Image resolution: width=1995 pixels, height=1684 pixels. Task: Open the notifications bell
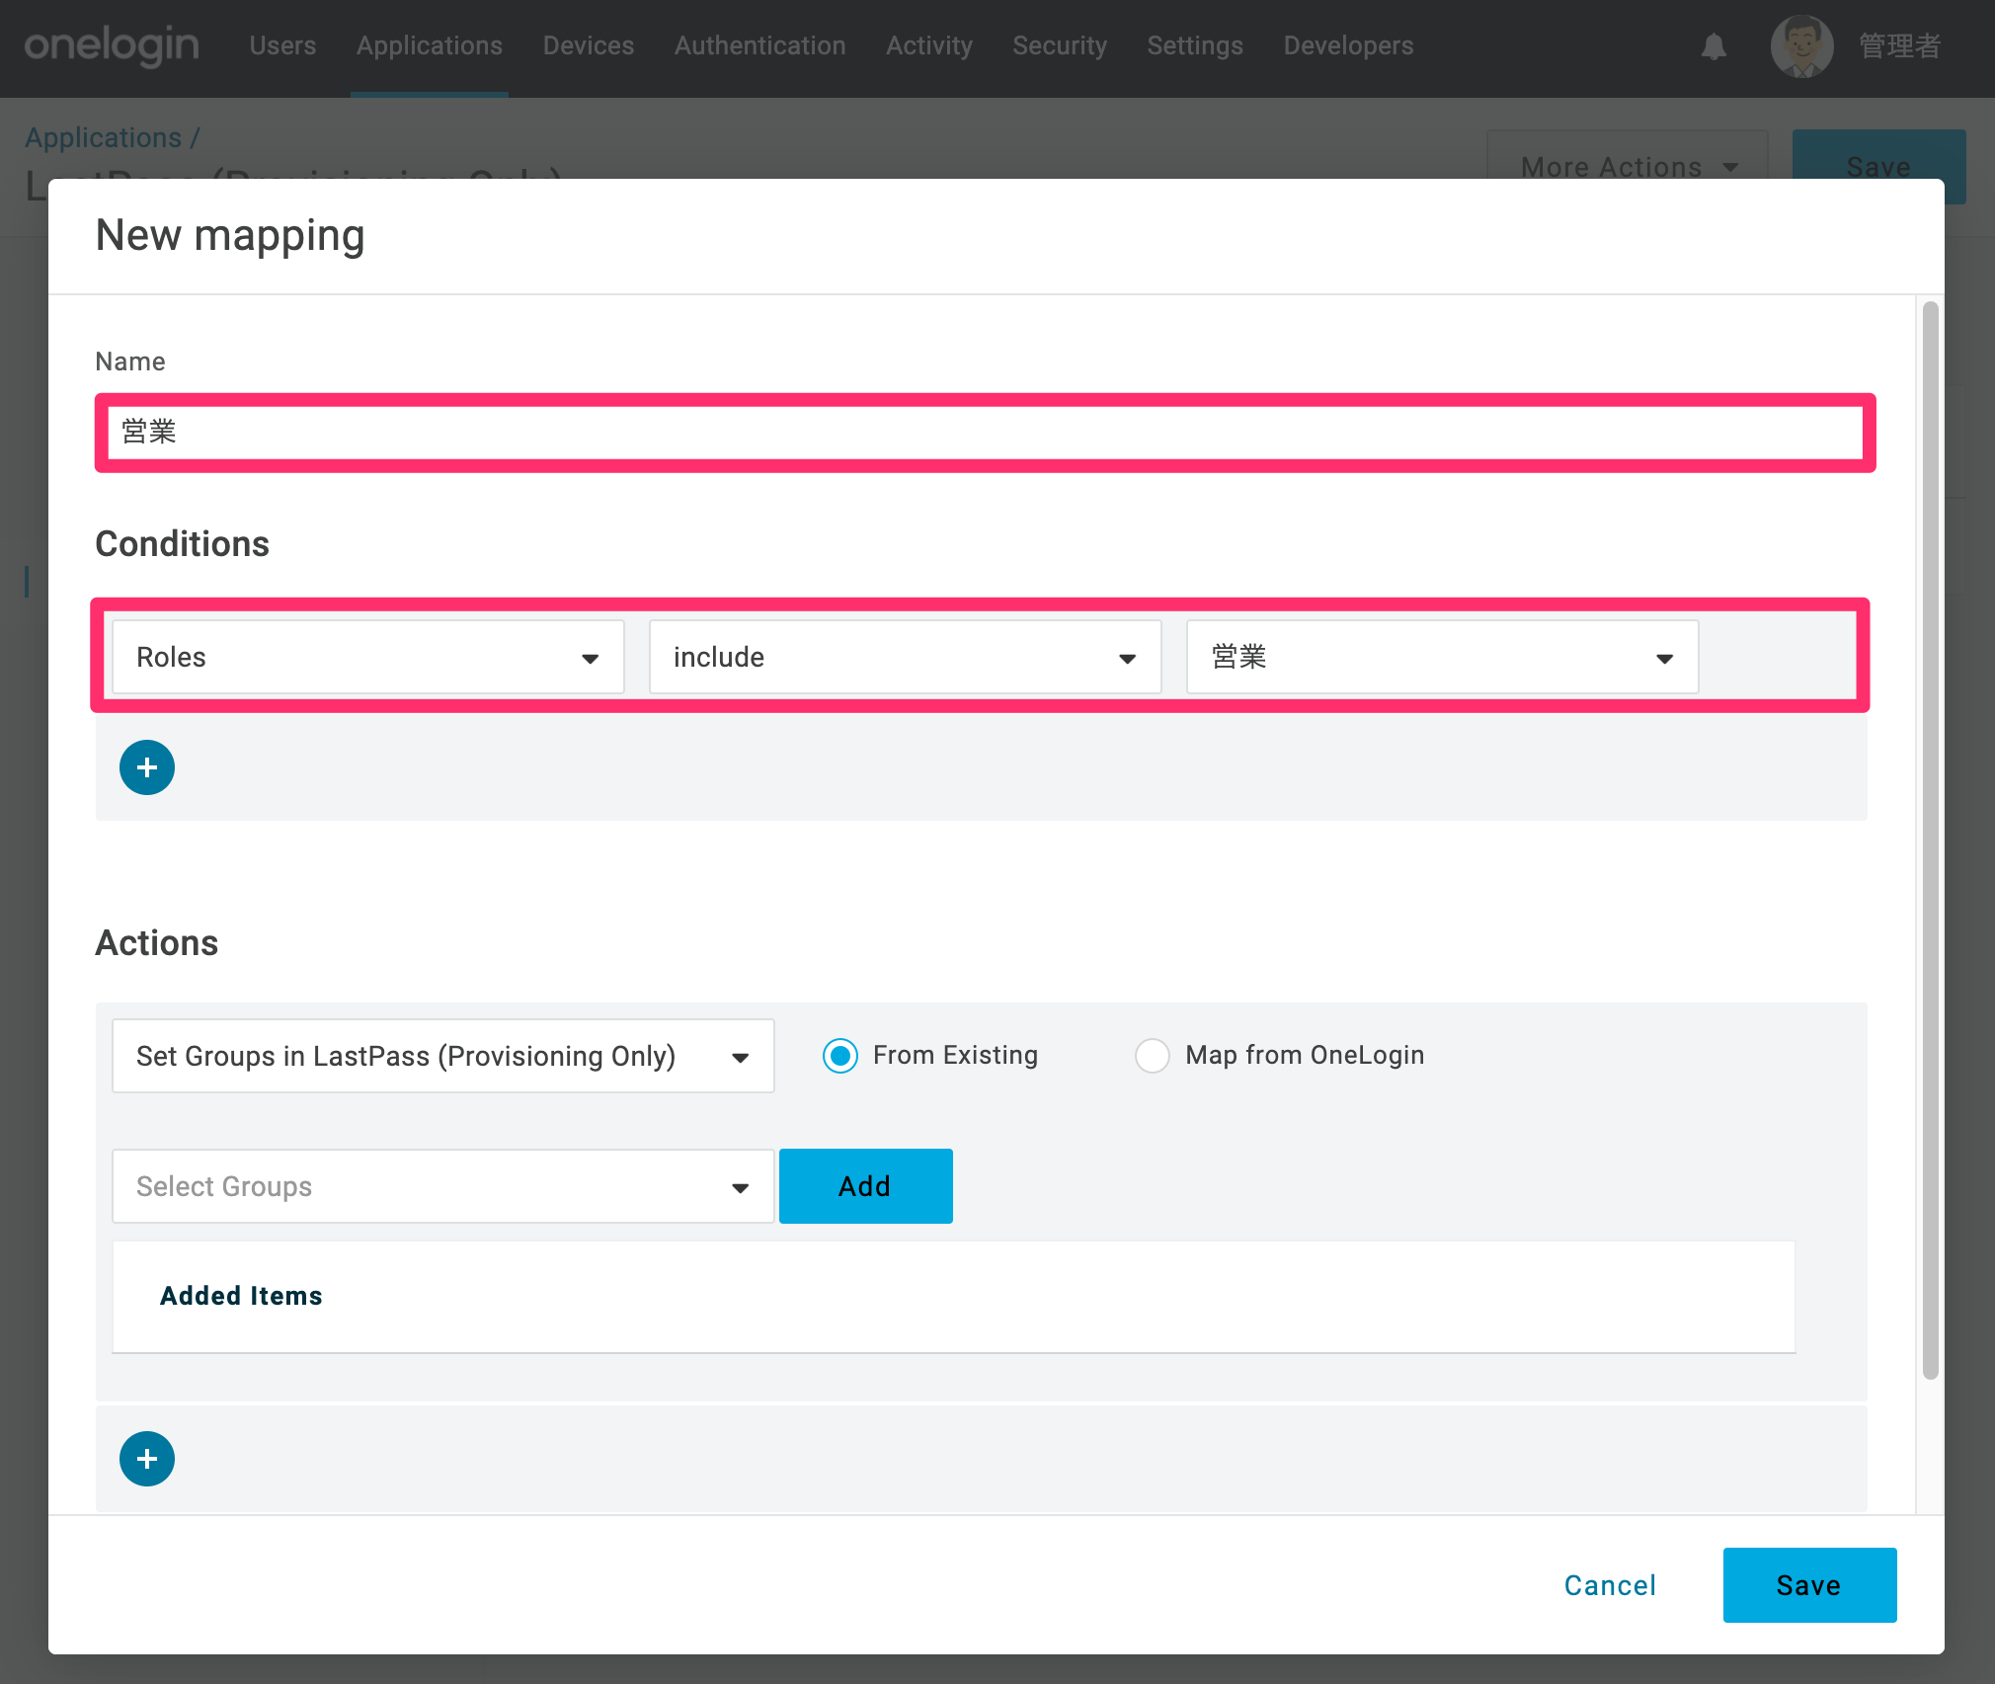coord(1714,46)
